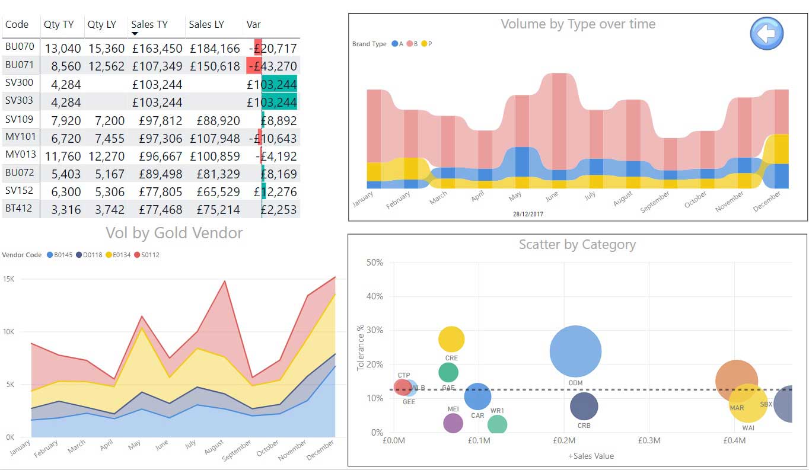The image size is (809, 470).
Task: Select vendor B0145 in the legend
Action: tap(50, 255)
